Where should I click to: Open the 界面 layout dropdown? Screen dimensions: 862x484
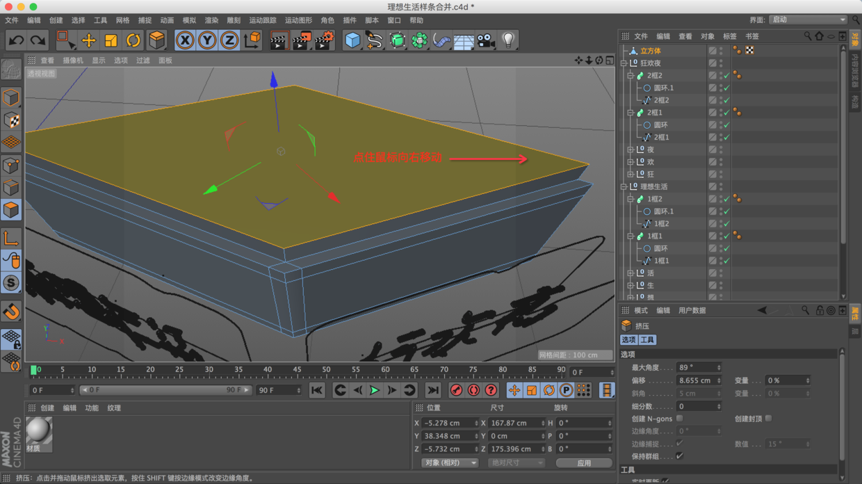808,20
